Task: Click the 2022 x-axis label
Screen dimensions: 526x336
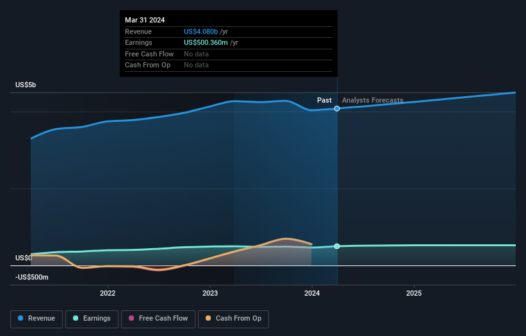Action: click(108, 294)
